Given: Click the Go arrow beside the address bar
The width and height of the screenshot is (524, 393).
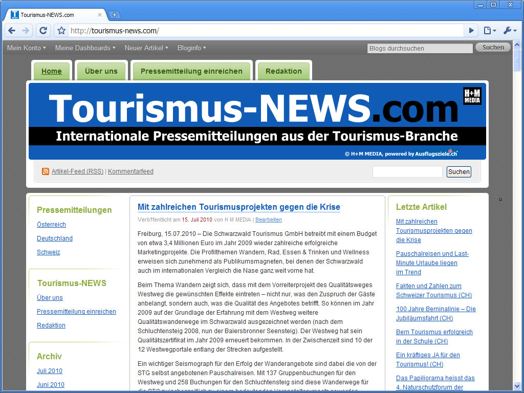Looking at the screenshot, I should (x=471, y=31).
